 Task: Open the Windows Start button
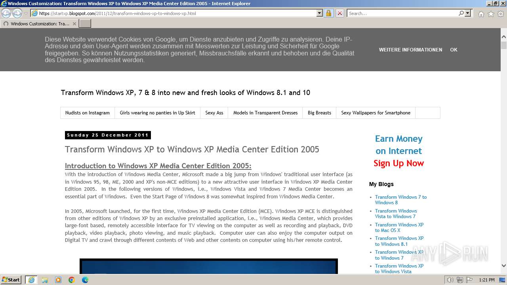click(x=11, y=280)
